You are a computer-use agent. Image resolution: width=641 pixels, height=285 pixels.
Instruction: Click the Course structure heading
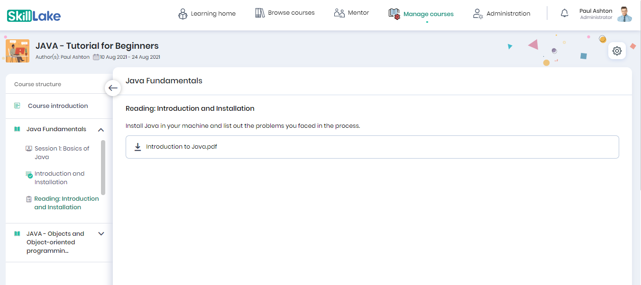coord(38,84)
